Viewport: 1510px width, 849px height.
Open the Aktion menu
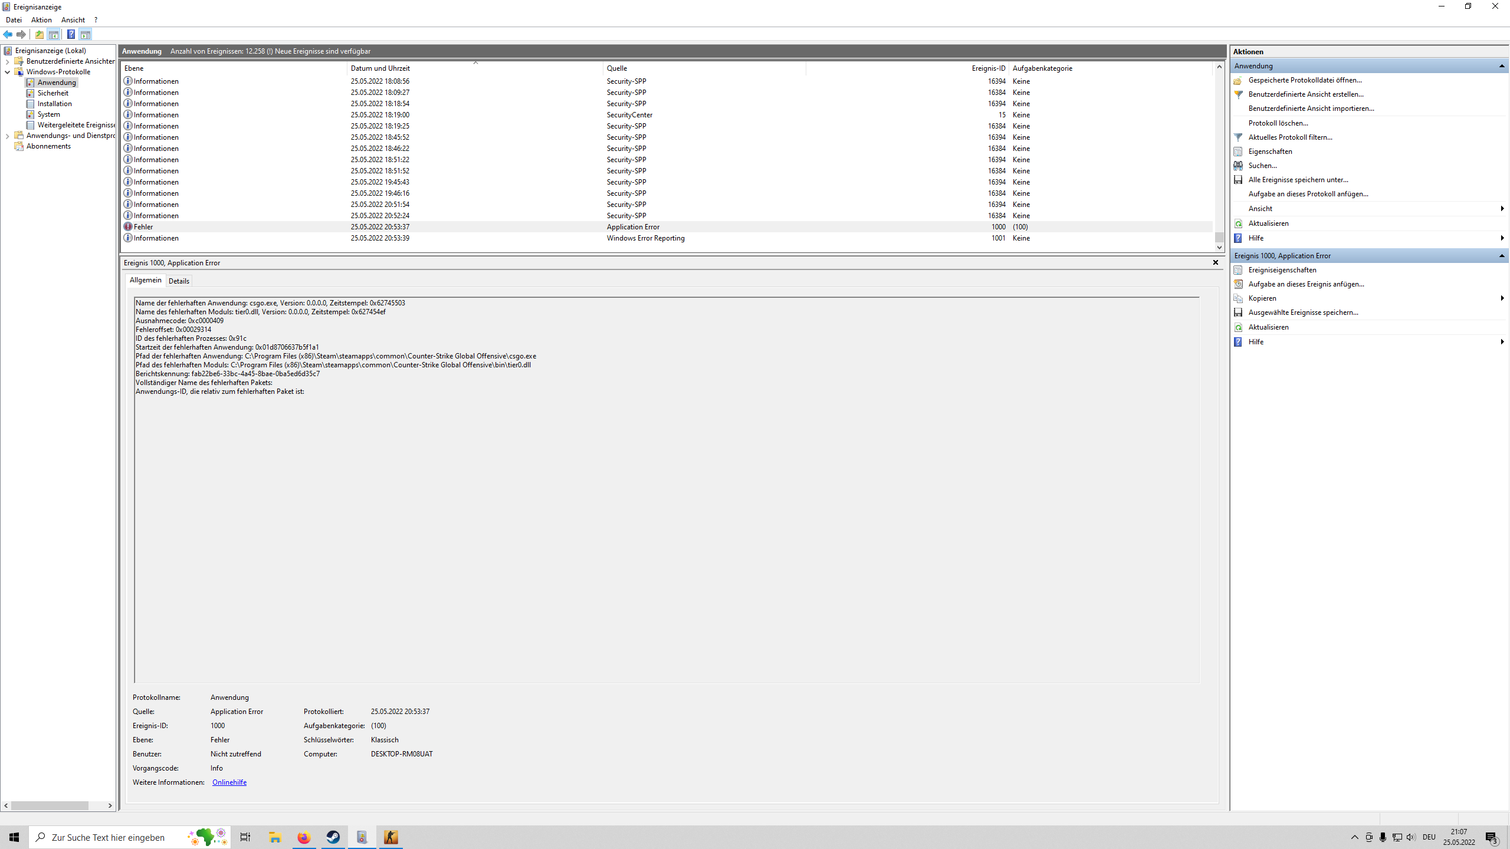[41, 20]
